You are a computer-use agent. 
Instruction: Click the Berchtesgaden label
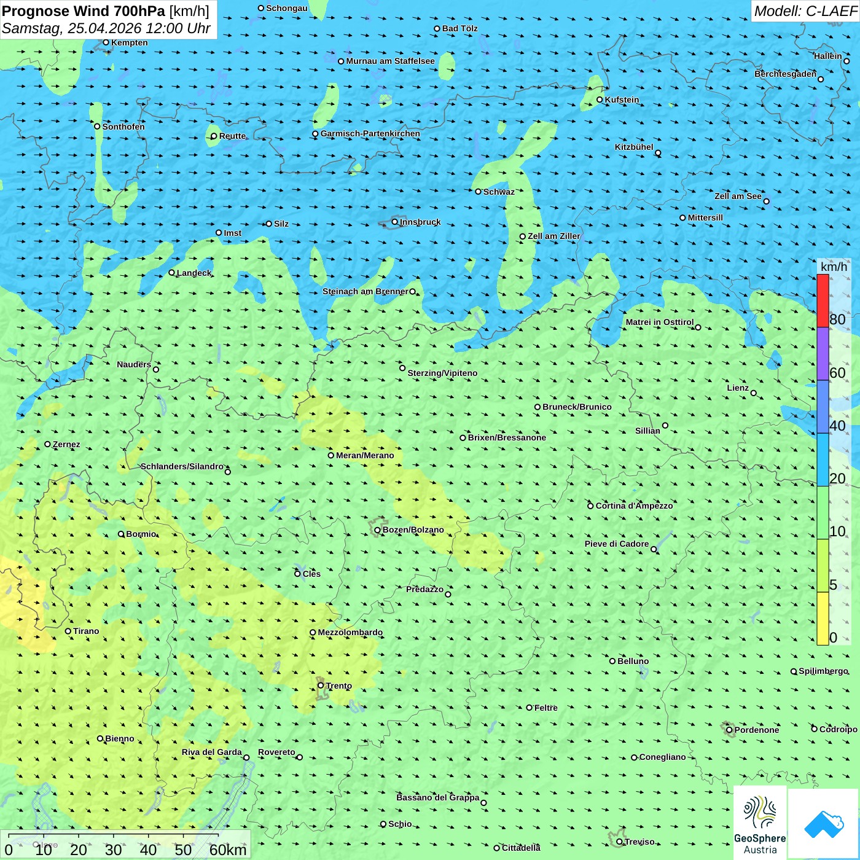(785, 74)
